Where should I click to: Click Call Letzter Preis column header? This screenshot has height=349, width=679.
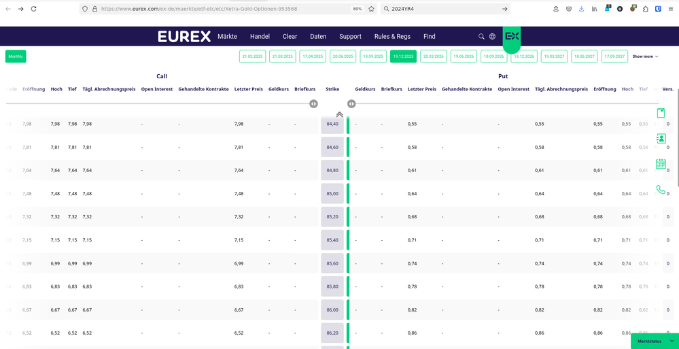pyautogui.click(x=249, y=89)
